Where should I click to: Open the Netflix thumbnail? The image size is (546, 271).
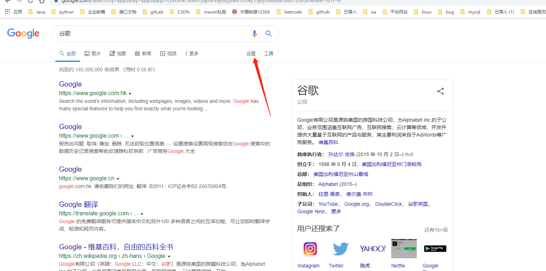(404, 249)
